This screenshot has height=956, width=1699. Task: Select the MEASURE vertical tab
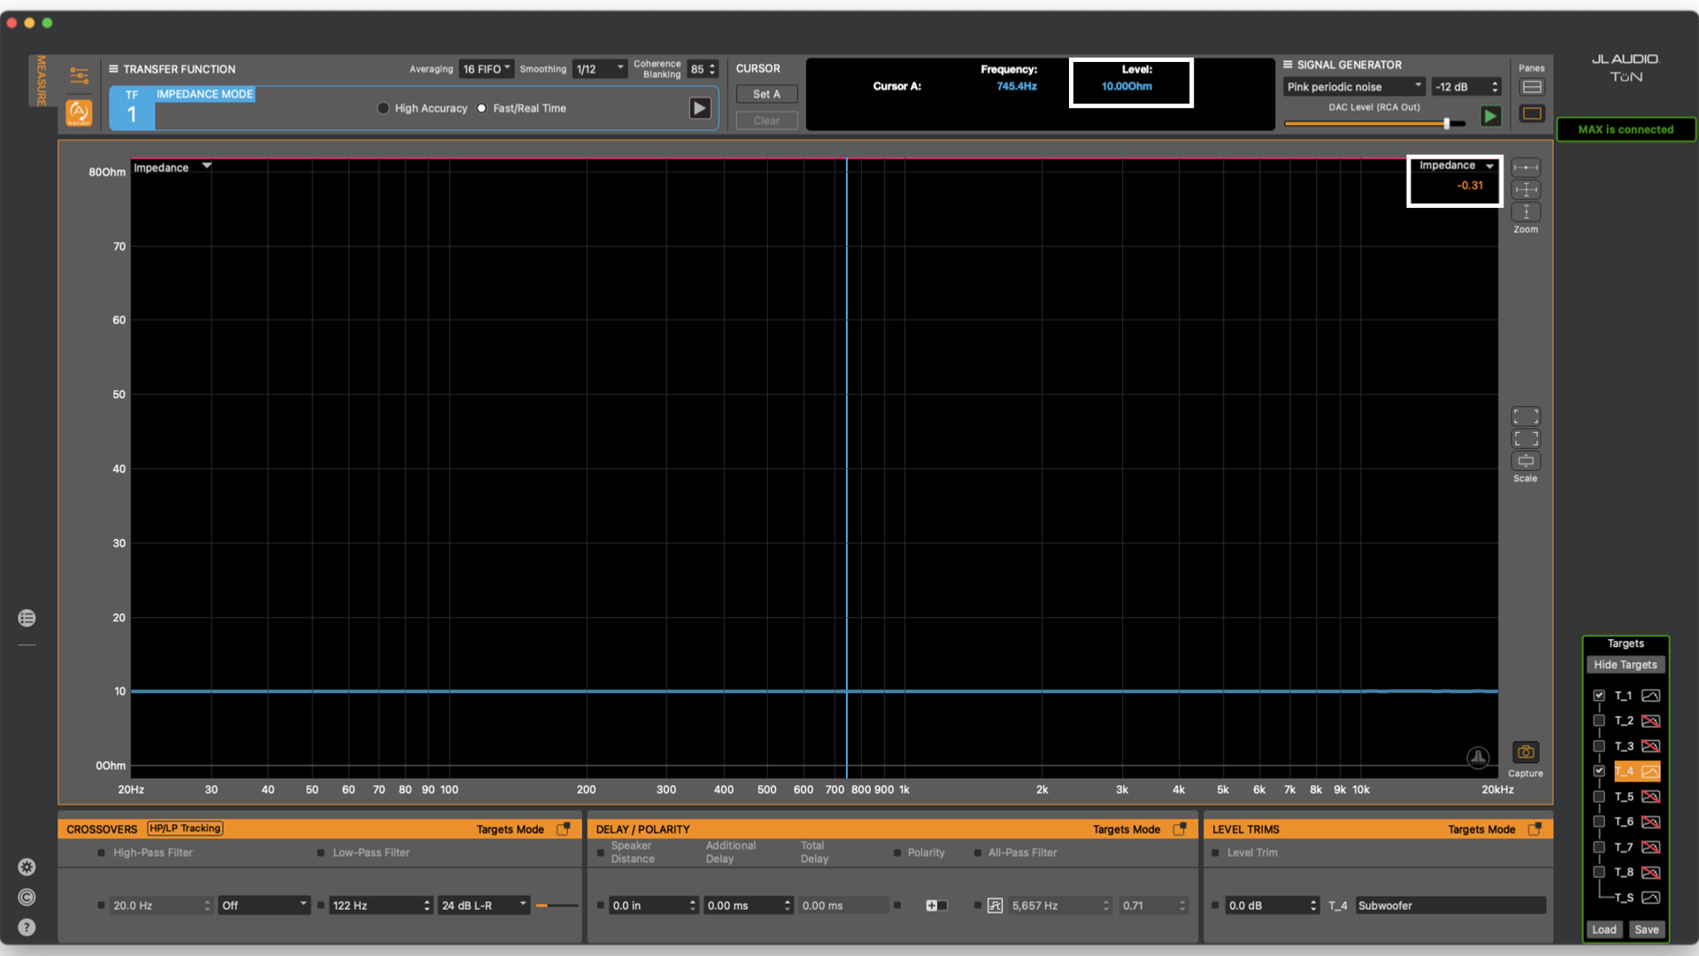[41, 80]
